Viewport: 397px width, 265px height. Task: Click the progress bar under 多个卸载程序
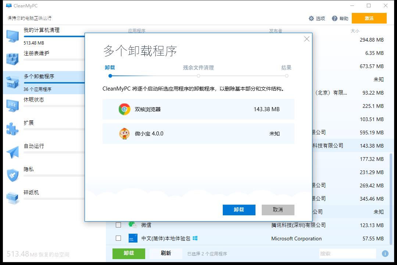[x=54, y=83]
